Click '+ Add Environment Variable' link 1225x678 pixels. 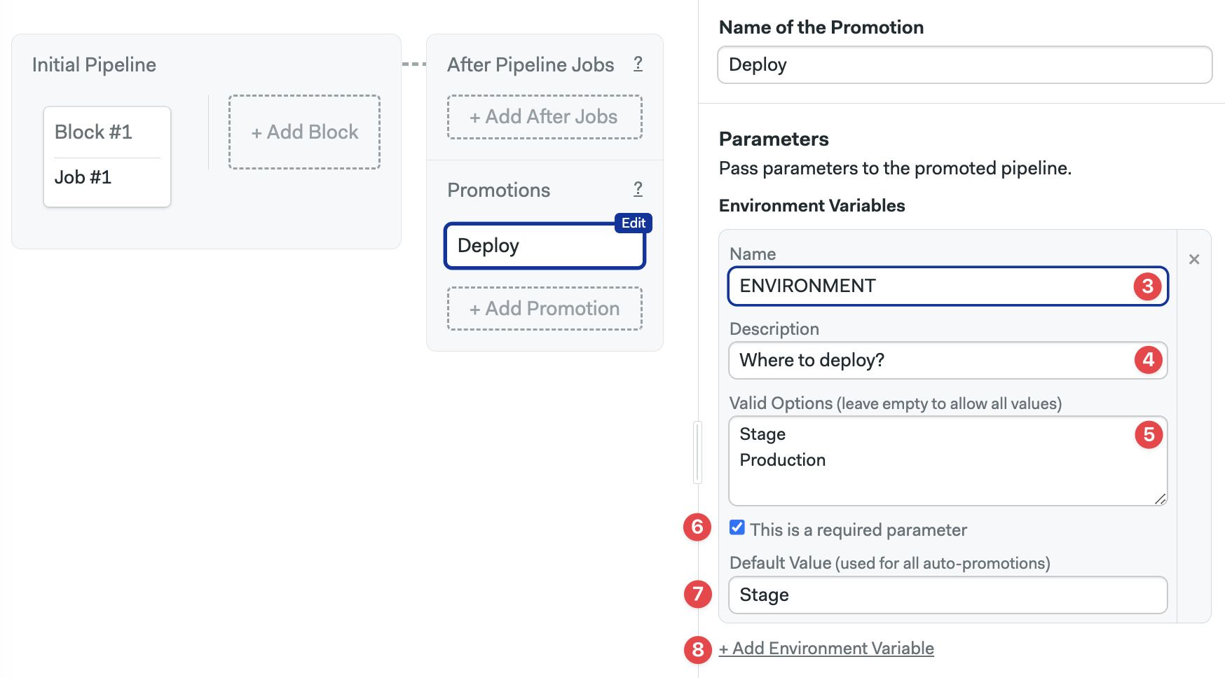click(x=826, y=649)
